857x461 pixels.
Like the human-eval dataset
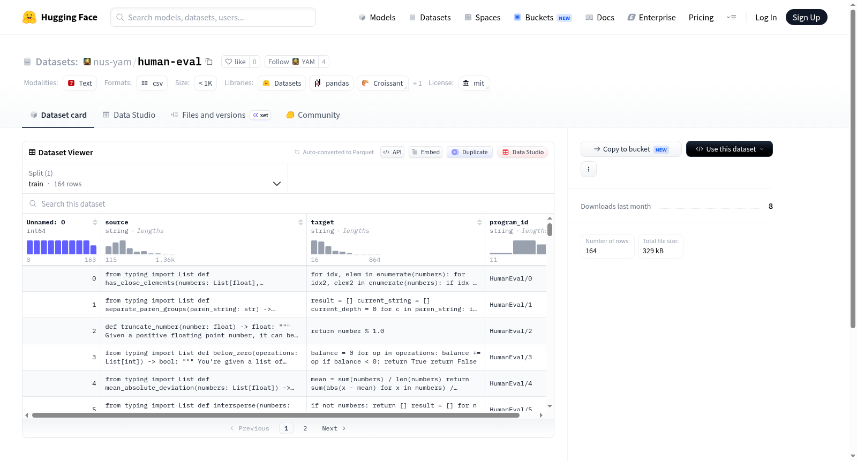click(236, 62)
